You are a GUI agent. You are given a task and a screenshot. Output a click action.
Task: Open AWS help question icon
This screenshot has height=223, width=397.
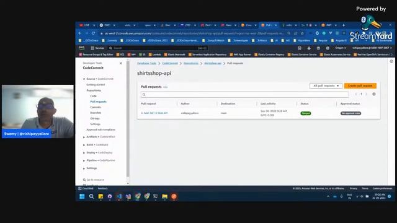318,48
